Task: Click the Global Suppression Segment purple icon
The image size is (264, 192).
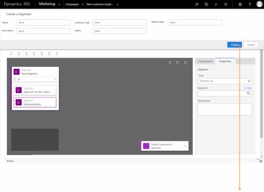Action: pos(146,146)
